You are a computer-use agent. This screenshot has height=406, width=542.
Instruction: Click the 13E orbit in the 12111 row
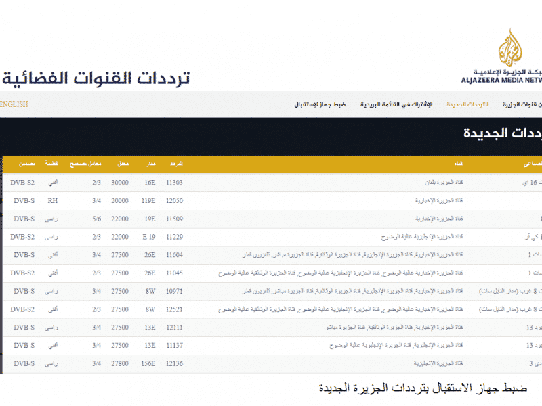(150, 328)
